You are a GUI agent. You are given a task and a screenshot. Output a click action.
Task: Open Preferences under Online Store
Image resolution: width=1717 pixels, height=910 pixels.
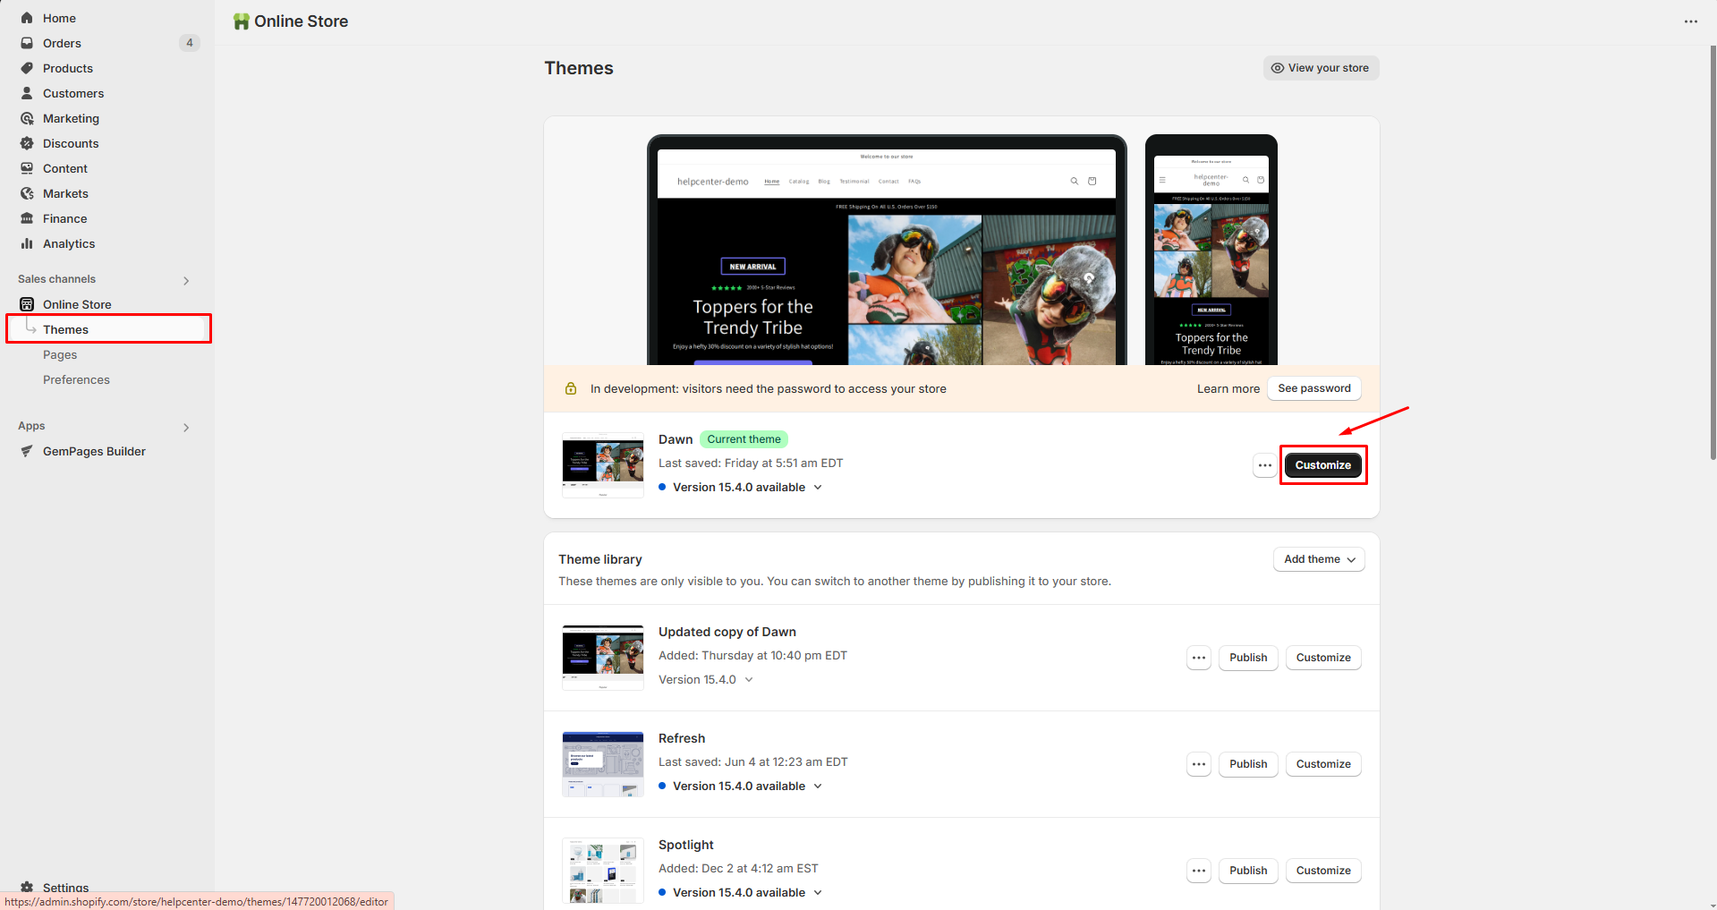pyautogui.click(x=76, y=379)
